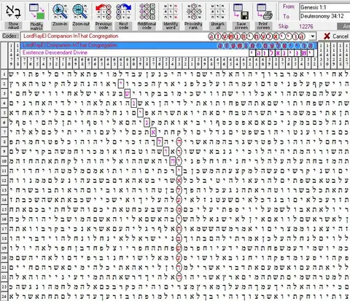
Task: Click the boxed magenta letter in row 7
Action: (x=153, y=133)
